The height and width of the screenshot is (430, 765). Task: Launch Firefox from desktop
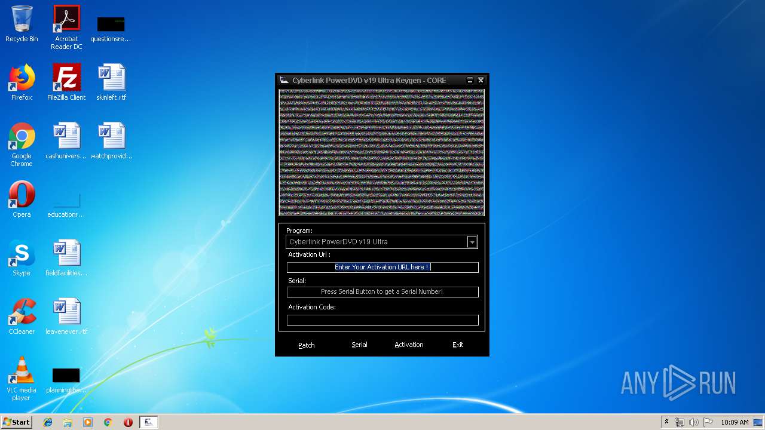(22, 82)
